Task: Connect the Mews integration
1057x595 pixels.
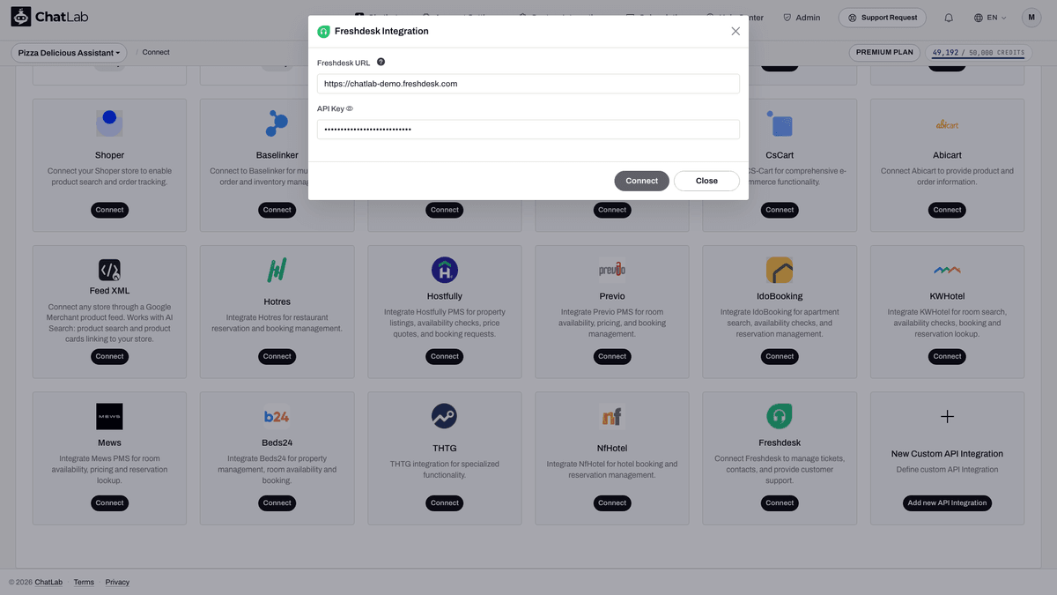Action: (109, 502)
